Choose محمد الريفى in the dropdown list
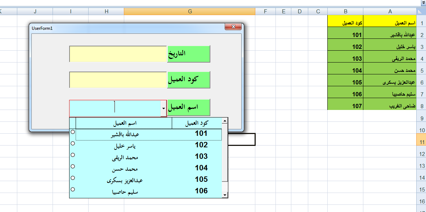 point(125,157)
